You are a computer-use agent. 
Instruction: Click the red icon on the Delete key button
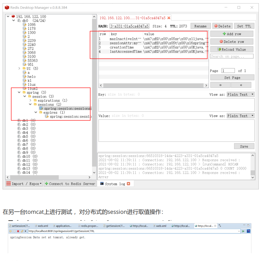click(x=216, y=26)
